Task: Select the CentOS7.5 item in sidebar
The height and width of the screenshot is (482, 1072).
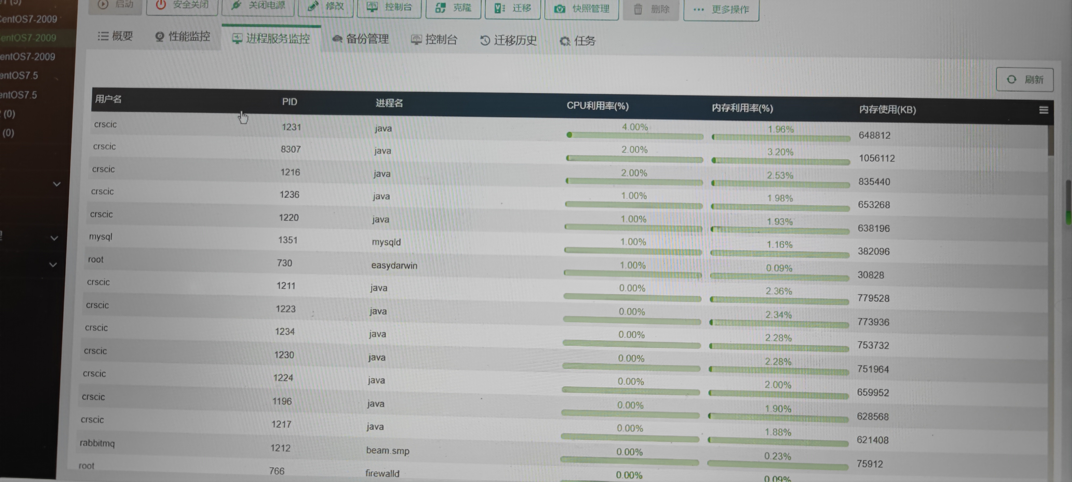Action: pyautogui.click(x=19, y=76)
